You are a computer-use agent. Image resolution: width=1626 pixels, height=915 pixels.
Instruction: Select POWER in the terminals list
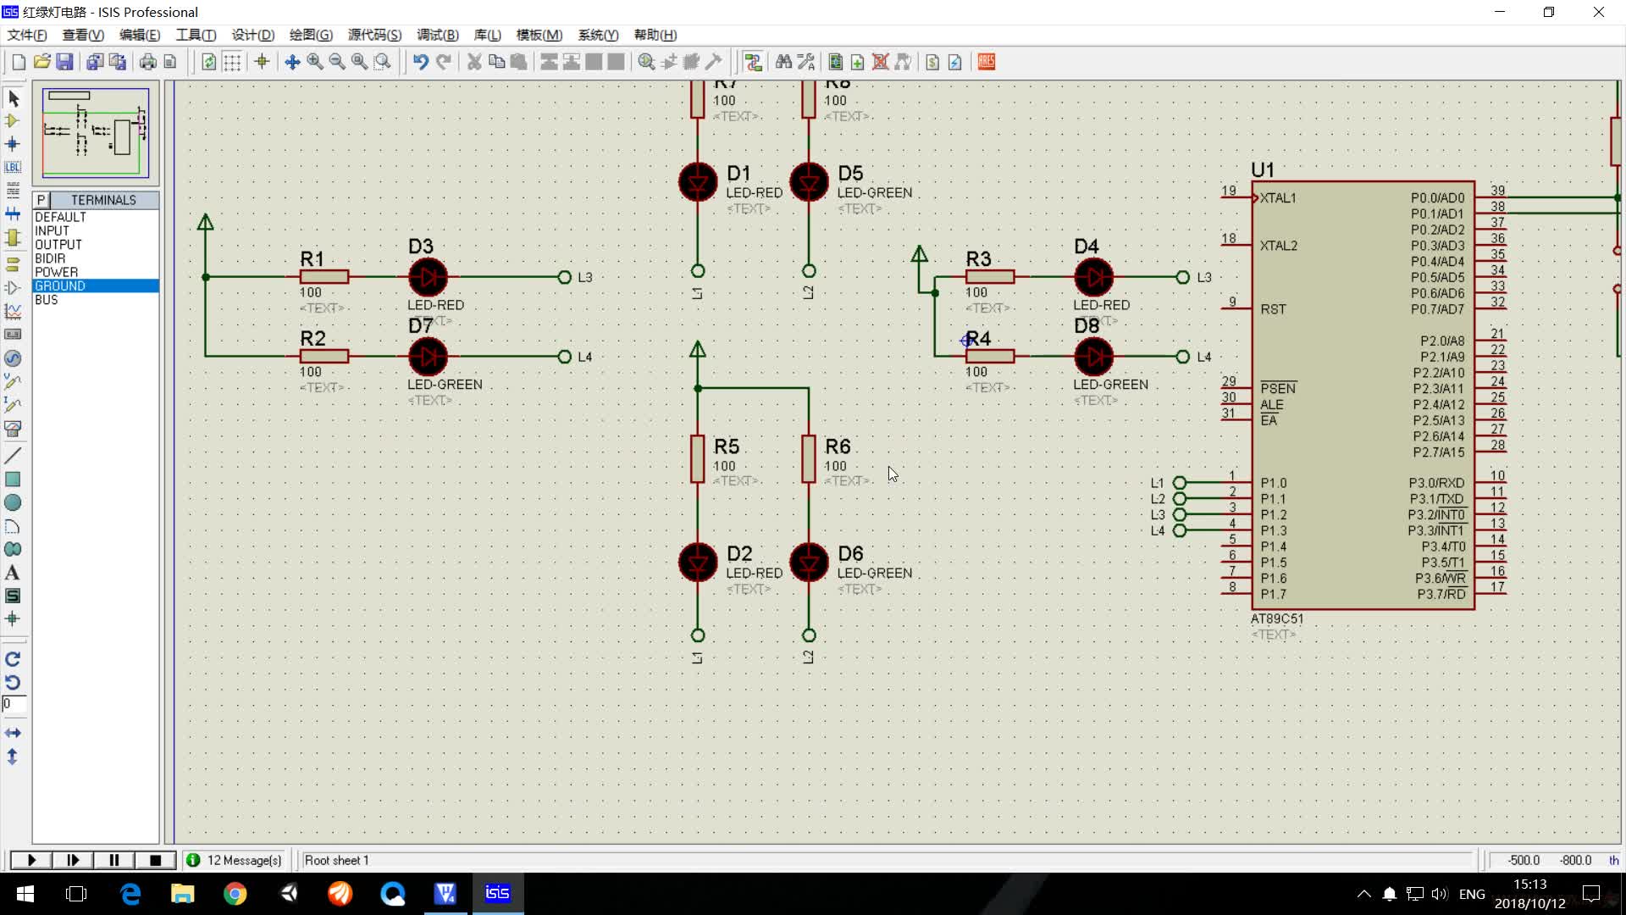click(56, 272)
